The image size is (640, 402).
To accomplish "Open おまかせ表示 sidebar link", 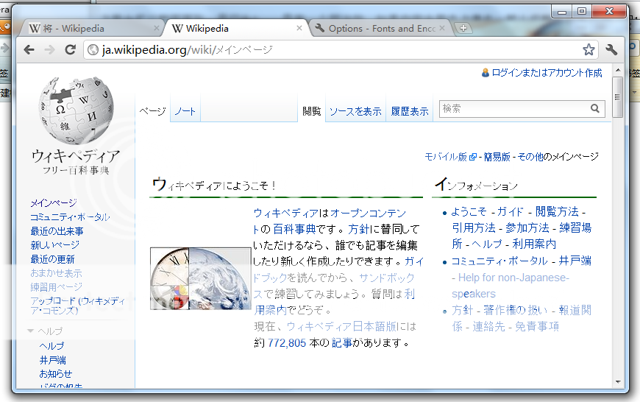I will 57,273.
